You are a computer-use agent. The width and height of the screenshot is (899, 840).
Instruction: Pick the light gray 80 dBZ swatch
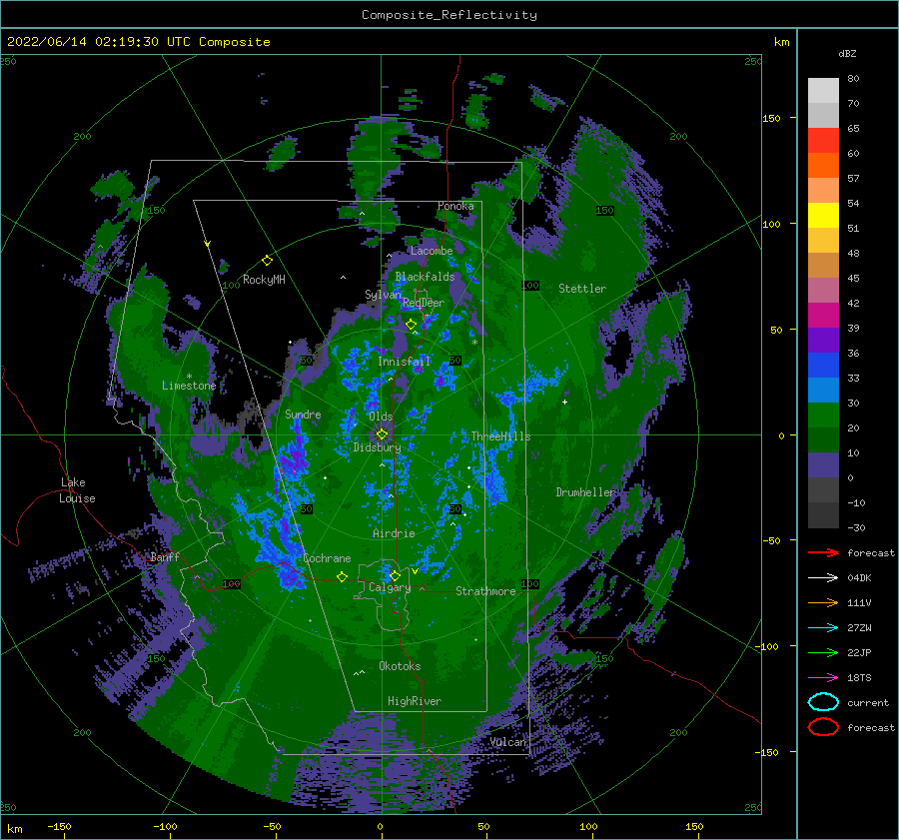point(823,91)
